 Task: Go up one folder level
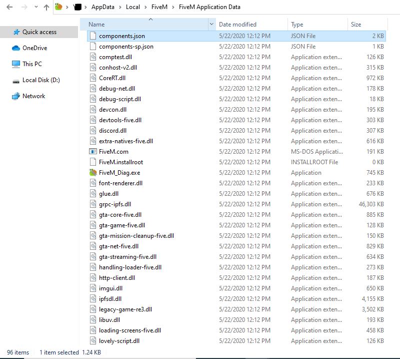click(x=46, y=7)
